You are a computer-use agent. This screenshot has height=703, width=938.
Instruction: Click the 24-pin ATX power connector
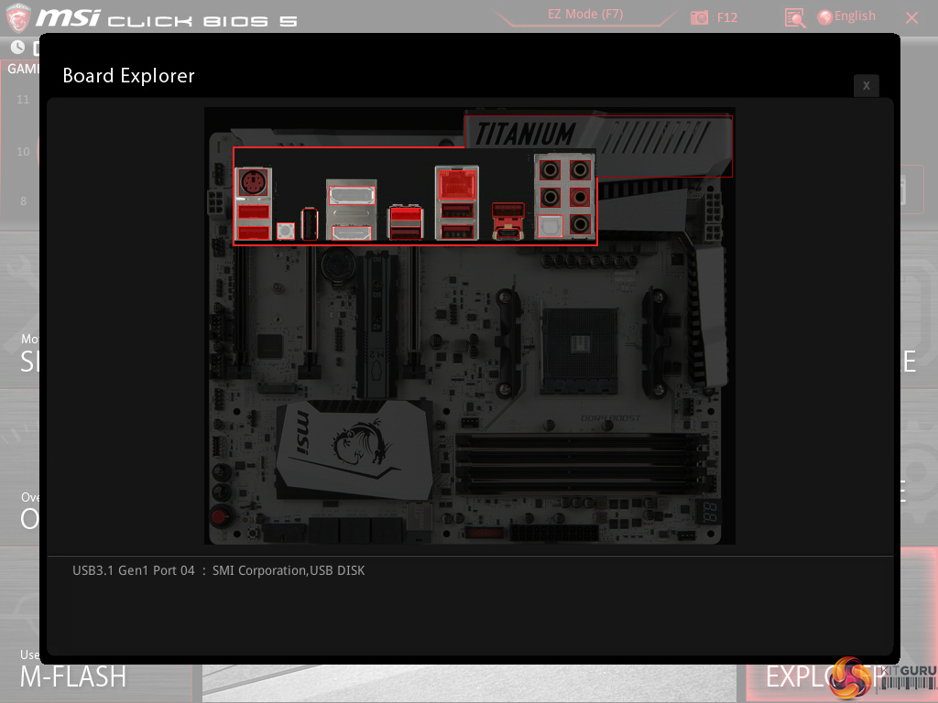tap(554, 532)
